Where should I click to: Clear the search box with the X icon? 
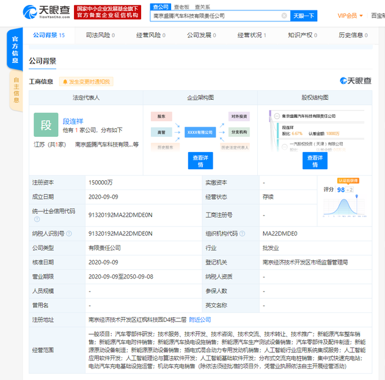284,16
